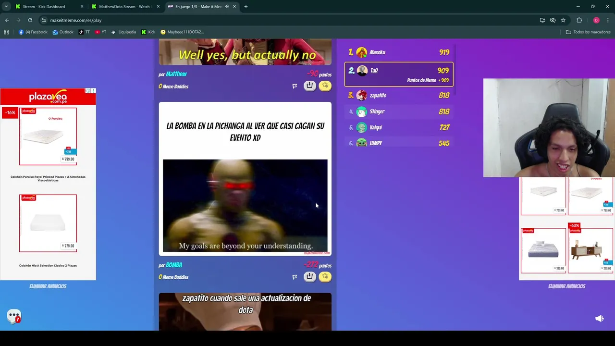
Task: Select Masoku in the leaderboard
Action: [399, 52]
